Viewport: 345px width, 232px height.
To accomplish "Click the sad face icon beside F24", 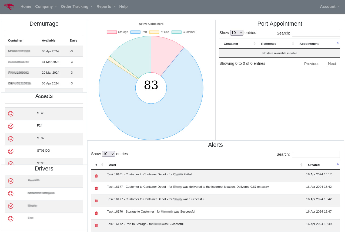I will click(x=11, y=126).
